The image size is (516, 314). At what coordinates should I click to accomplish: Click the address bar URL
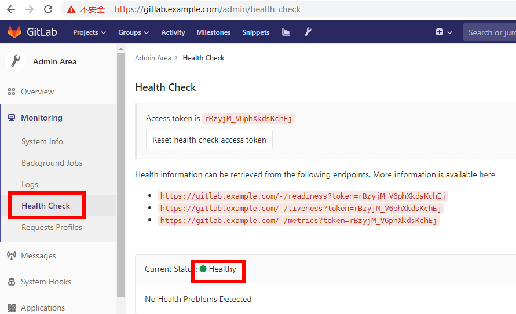click(208, 9)
